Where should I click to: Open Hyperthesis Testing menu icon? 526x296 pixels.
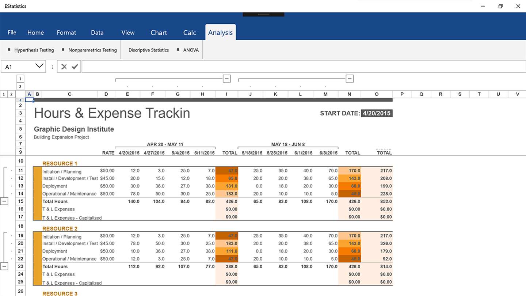(9, 50)
